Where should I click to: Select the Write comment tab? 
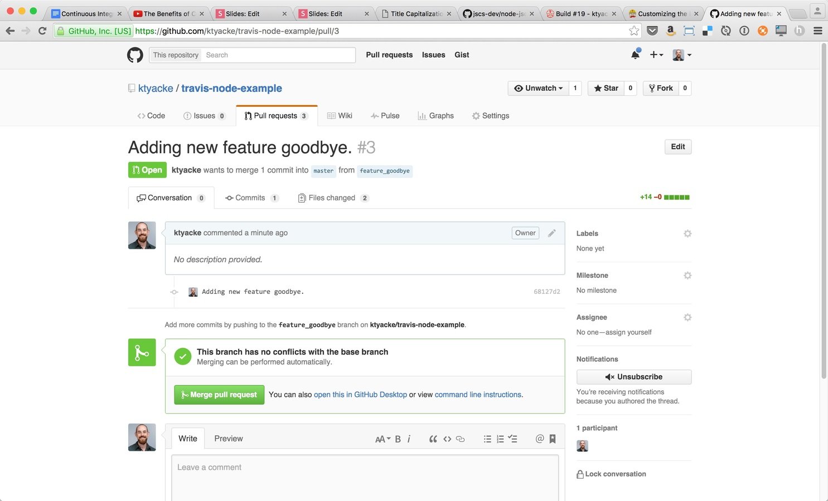coord(188,439)
